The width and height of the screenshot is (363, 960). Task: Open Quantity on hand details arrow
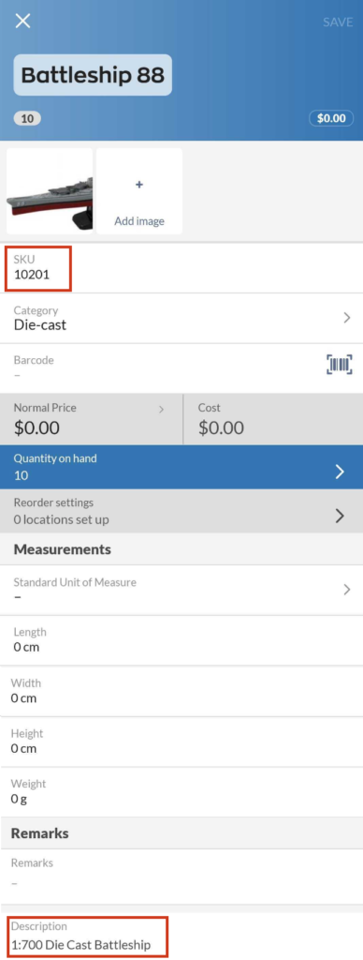(341, 472)
